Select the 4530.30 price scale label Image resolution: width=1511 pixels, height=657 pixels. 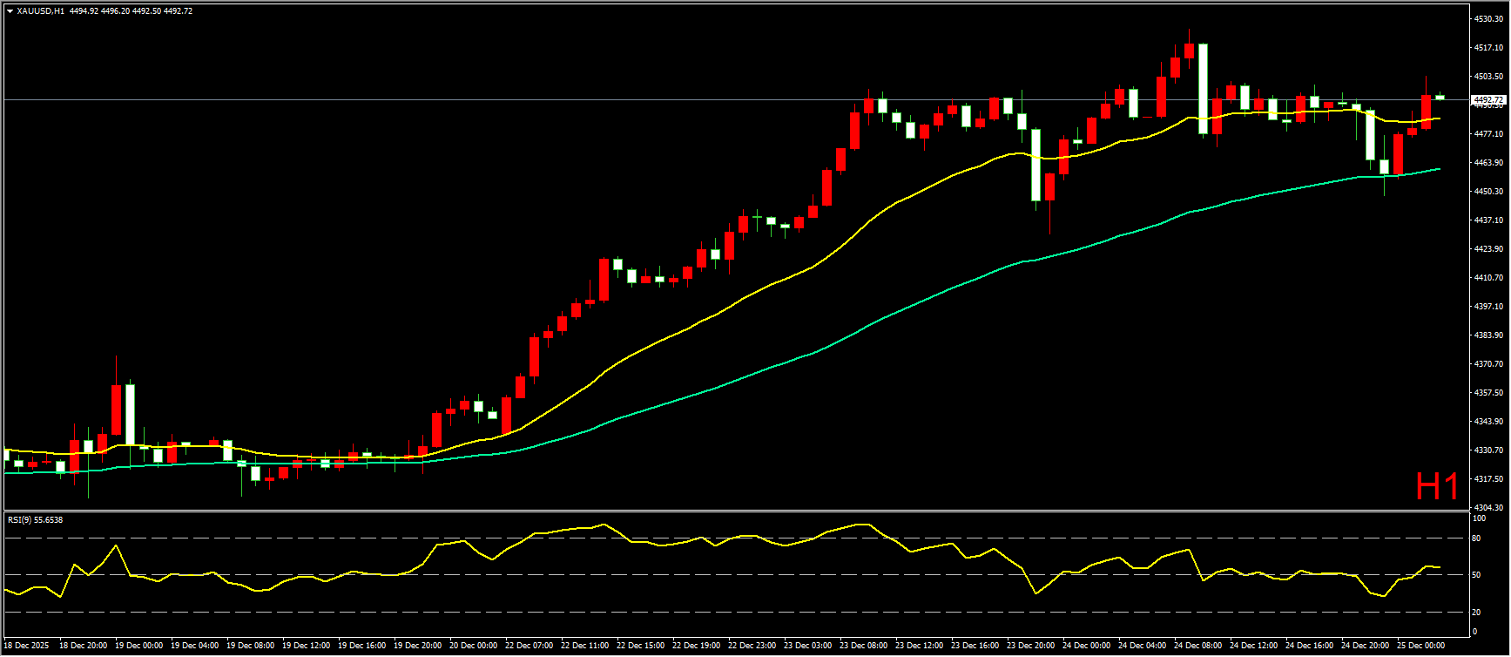(x=1487, y=18)
